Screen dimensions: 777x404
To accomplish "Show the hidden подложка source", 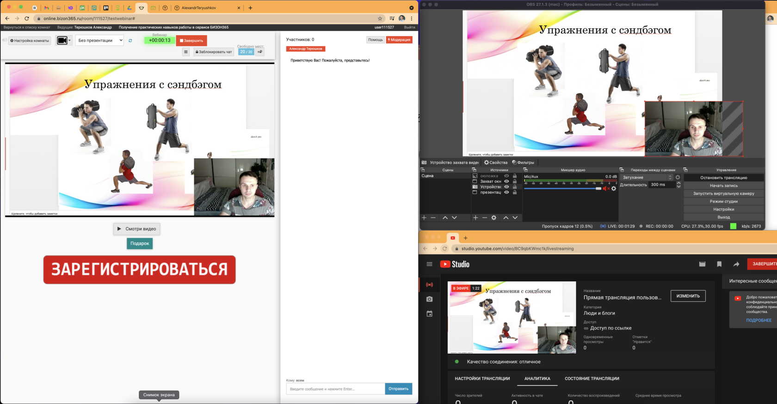I will [506, 176].
